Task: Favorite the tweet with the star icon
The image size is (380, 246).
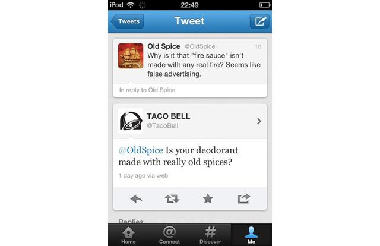Action: click(x=208, y=198)
